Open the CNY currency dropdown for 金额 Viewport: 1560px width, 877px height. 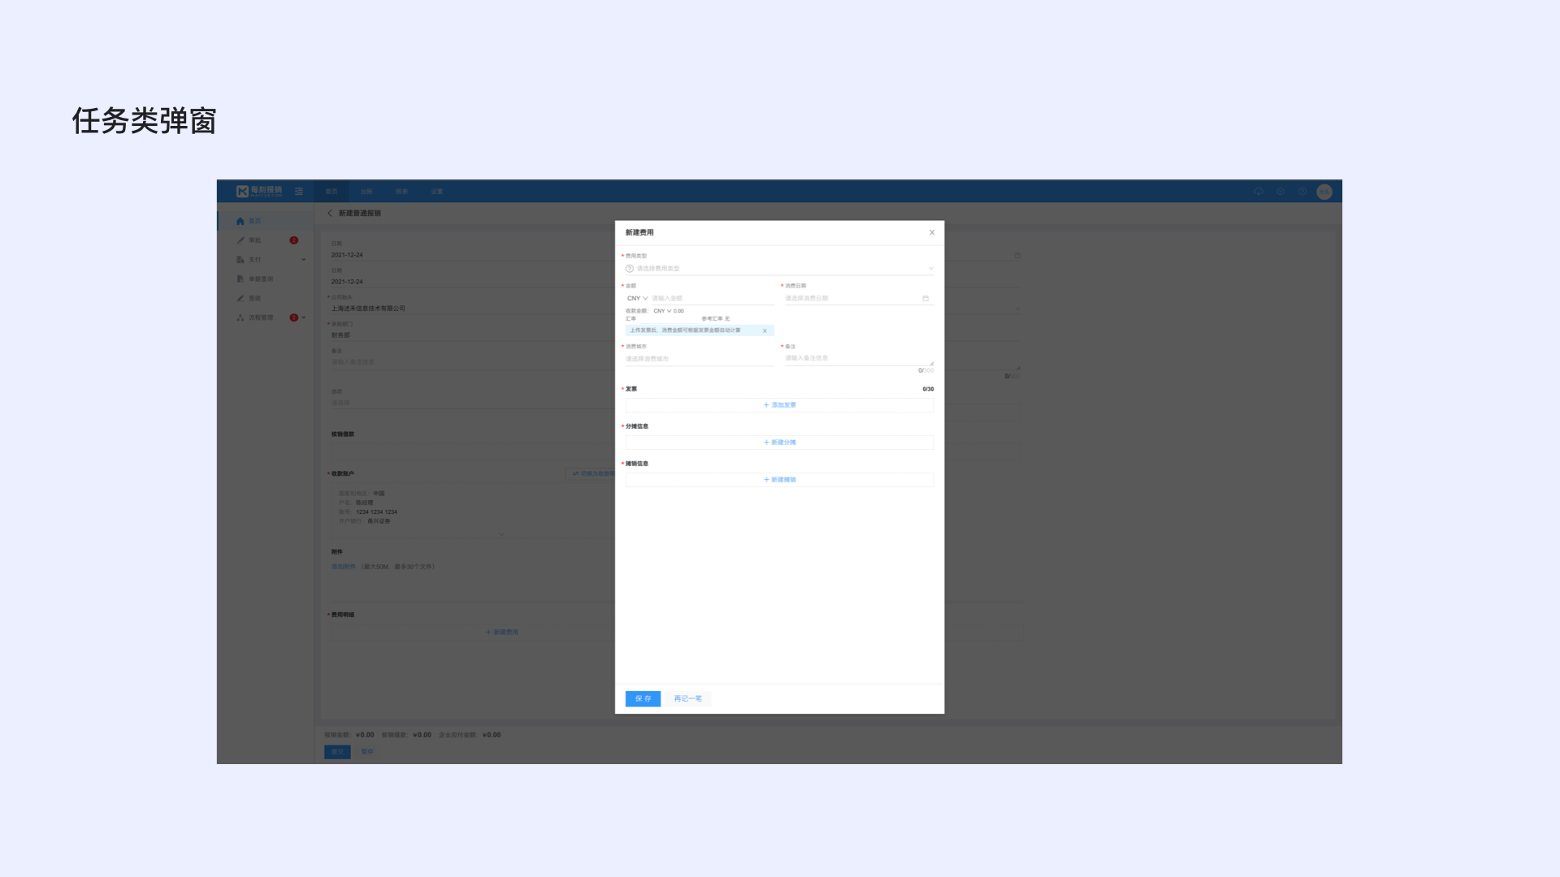638,299
